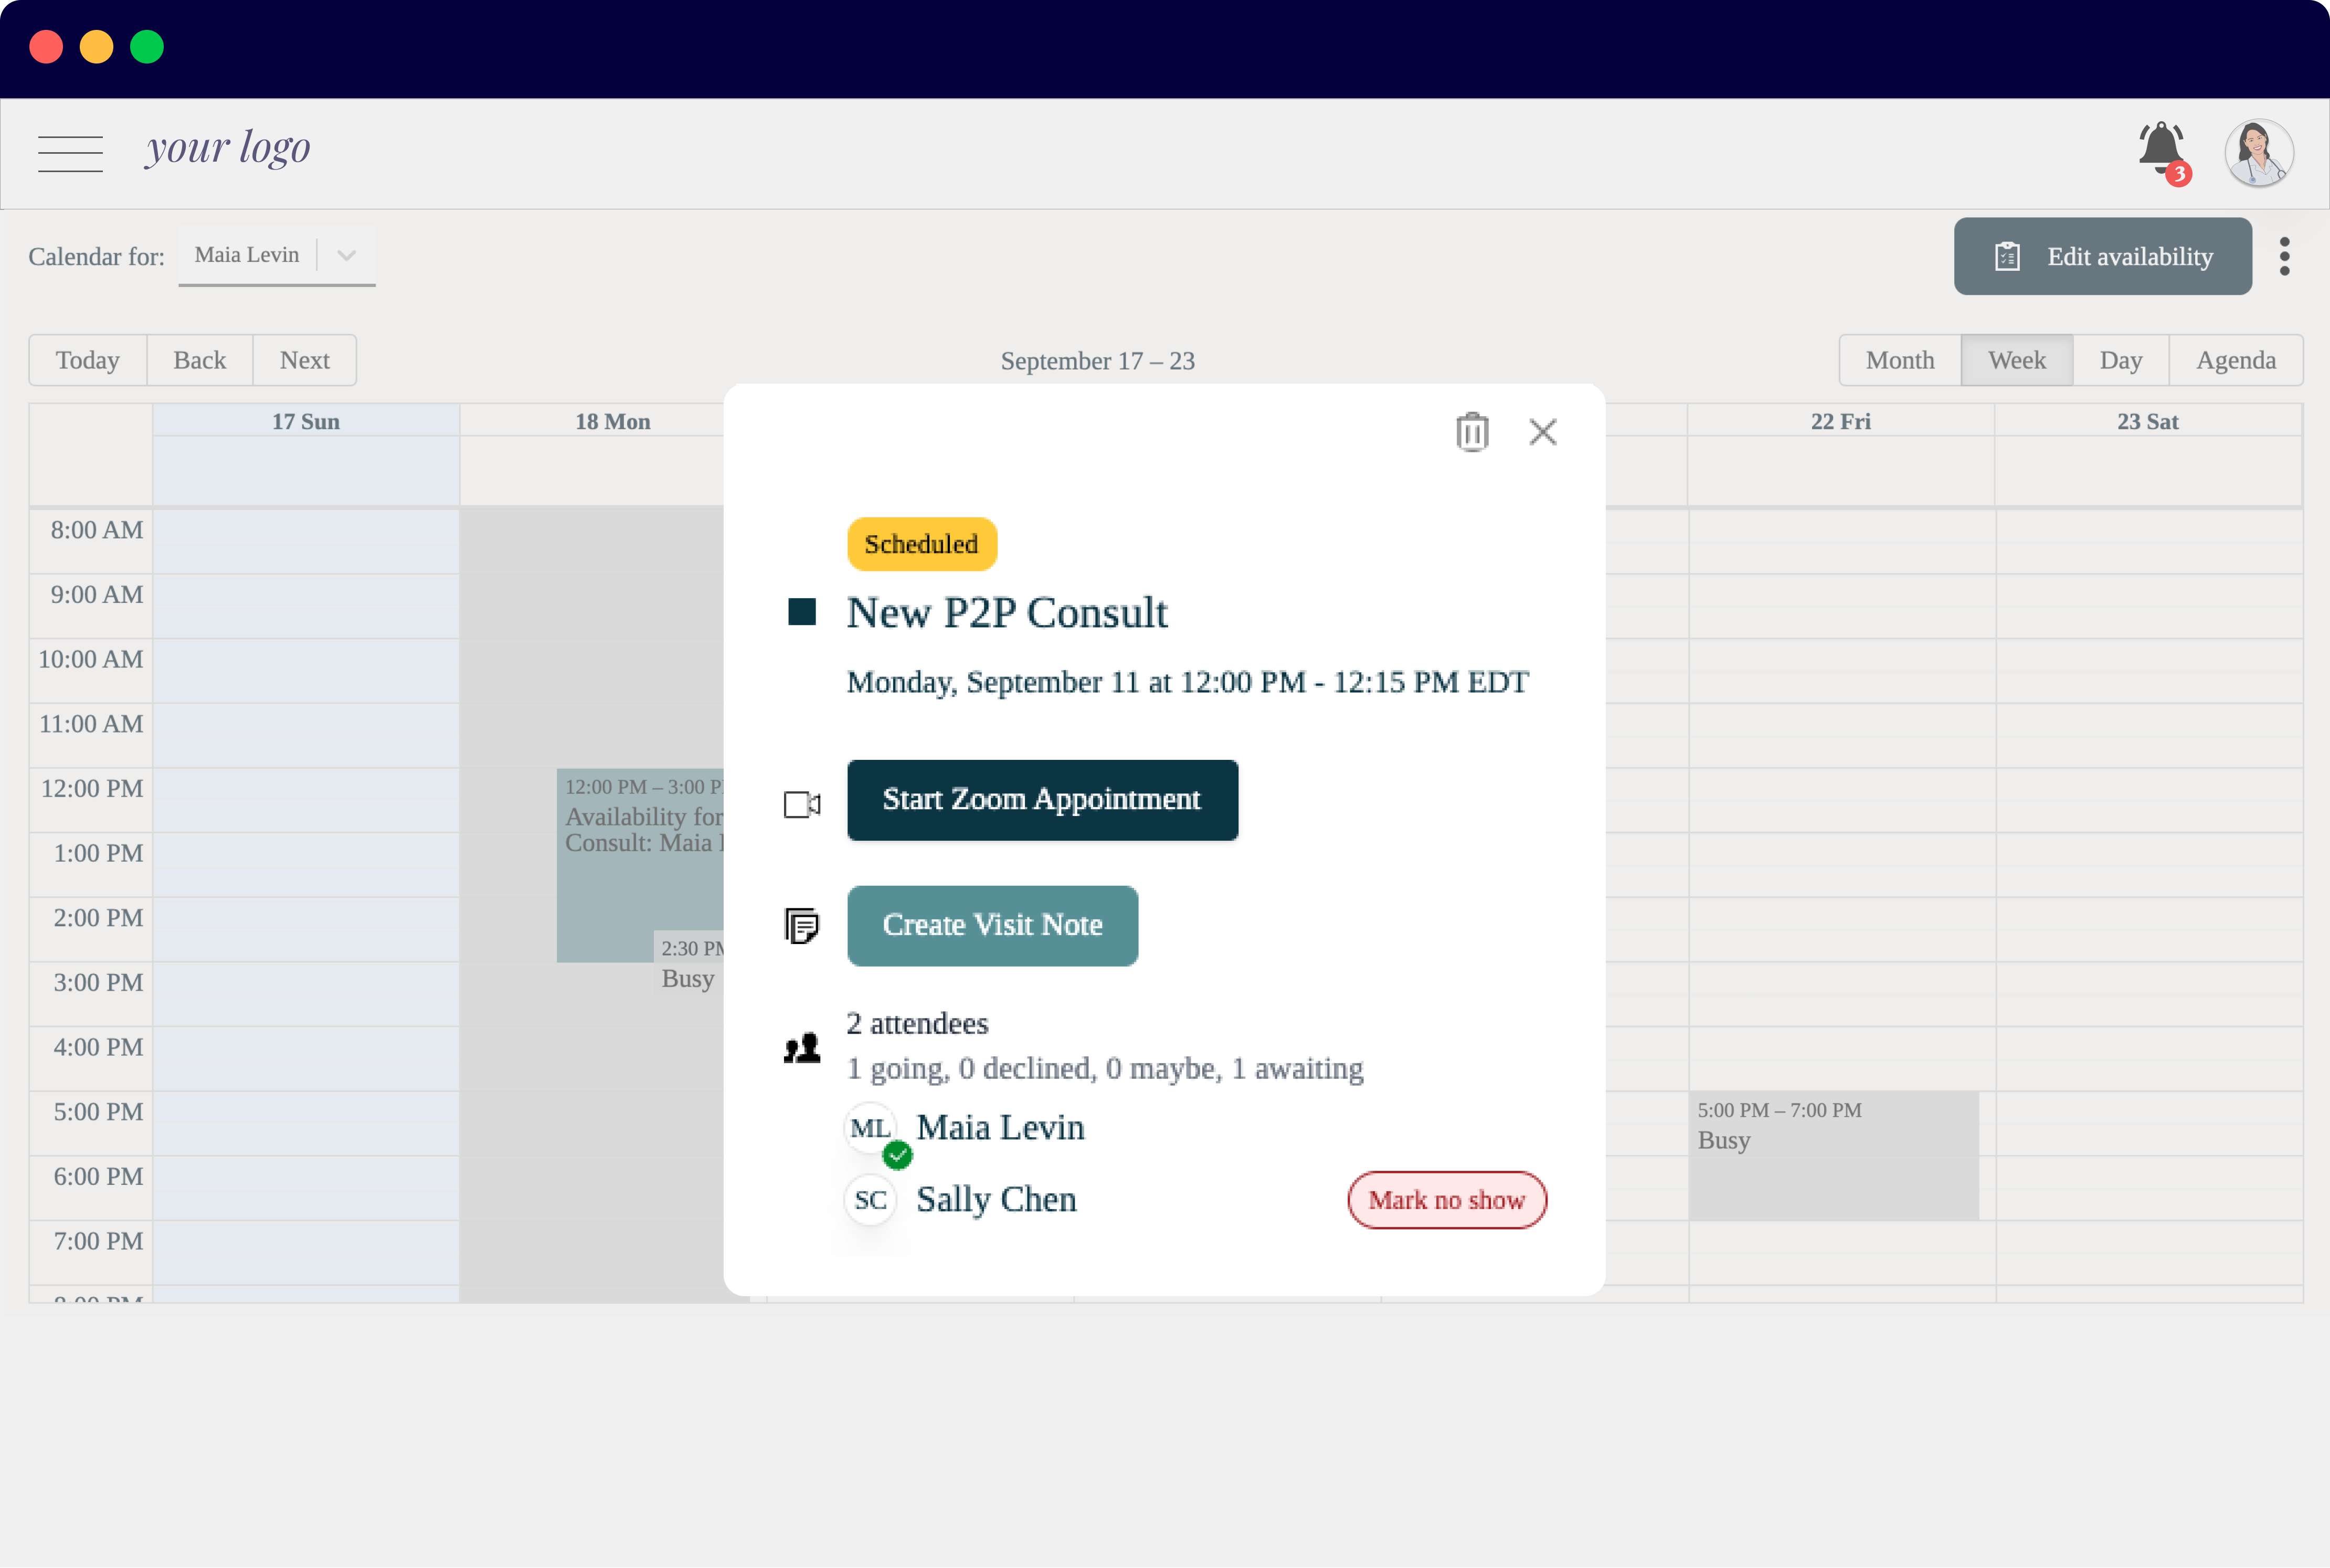The image size is (2330, 1568).
Task: Switch to Week view
Action: [x=2017, y=360]
